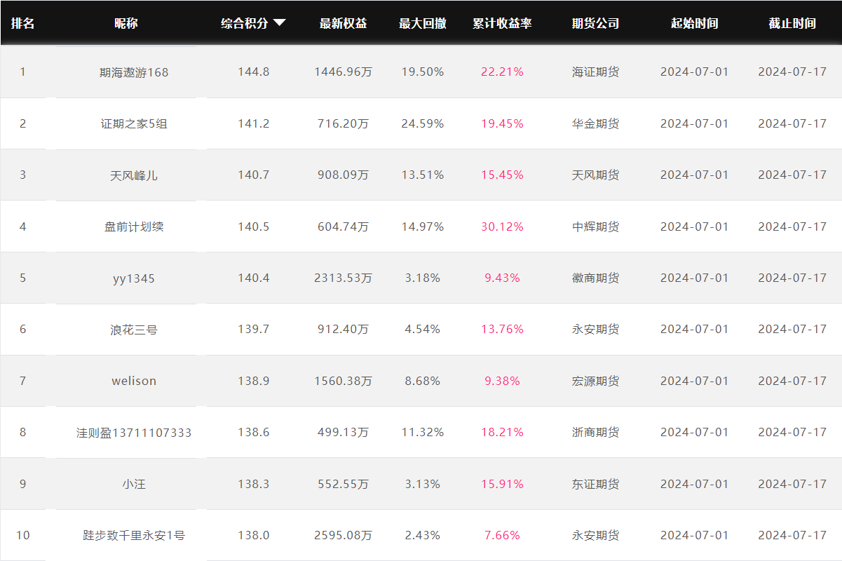842x561 pixels.
Task: Click futures company 东证期货
Action: [x=596, y=484]
